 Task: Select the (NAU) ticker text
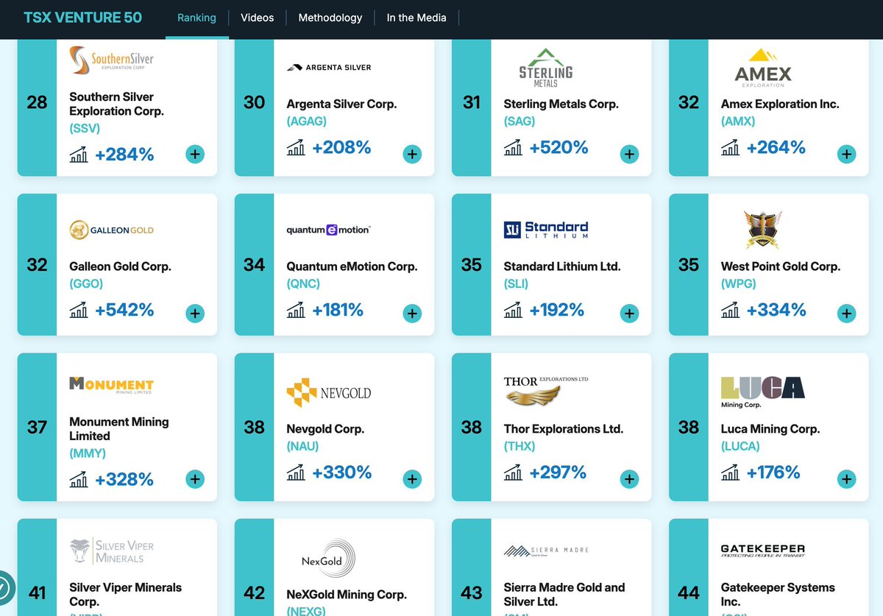click(303, 446)
